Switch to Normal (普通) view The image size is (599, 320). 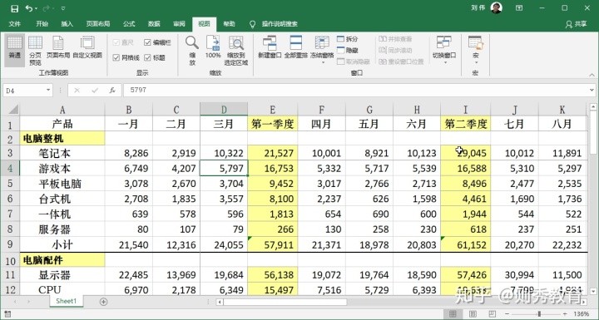click(x=15, y=50)
